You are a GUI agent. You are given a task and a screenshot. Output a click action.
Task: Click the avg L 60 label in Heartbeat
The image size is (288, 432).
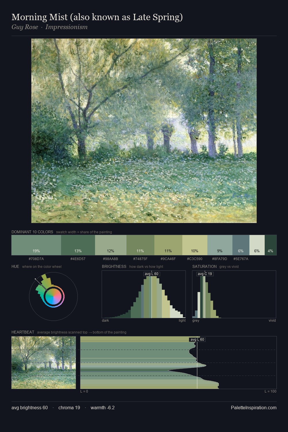(x=197, y=340)
